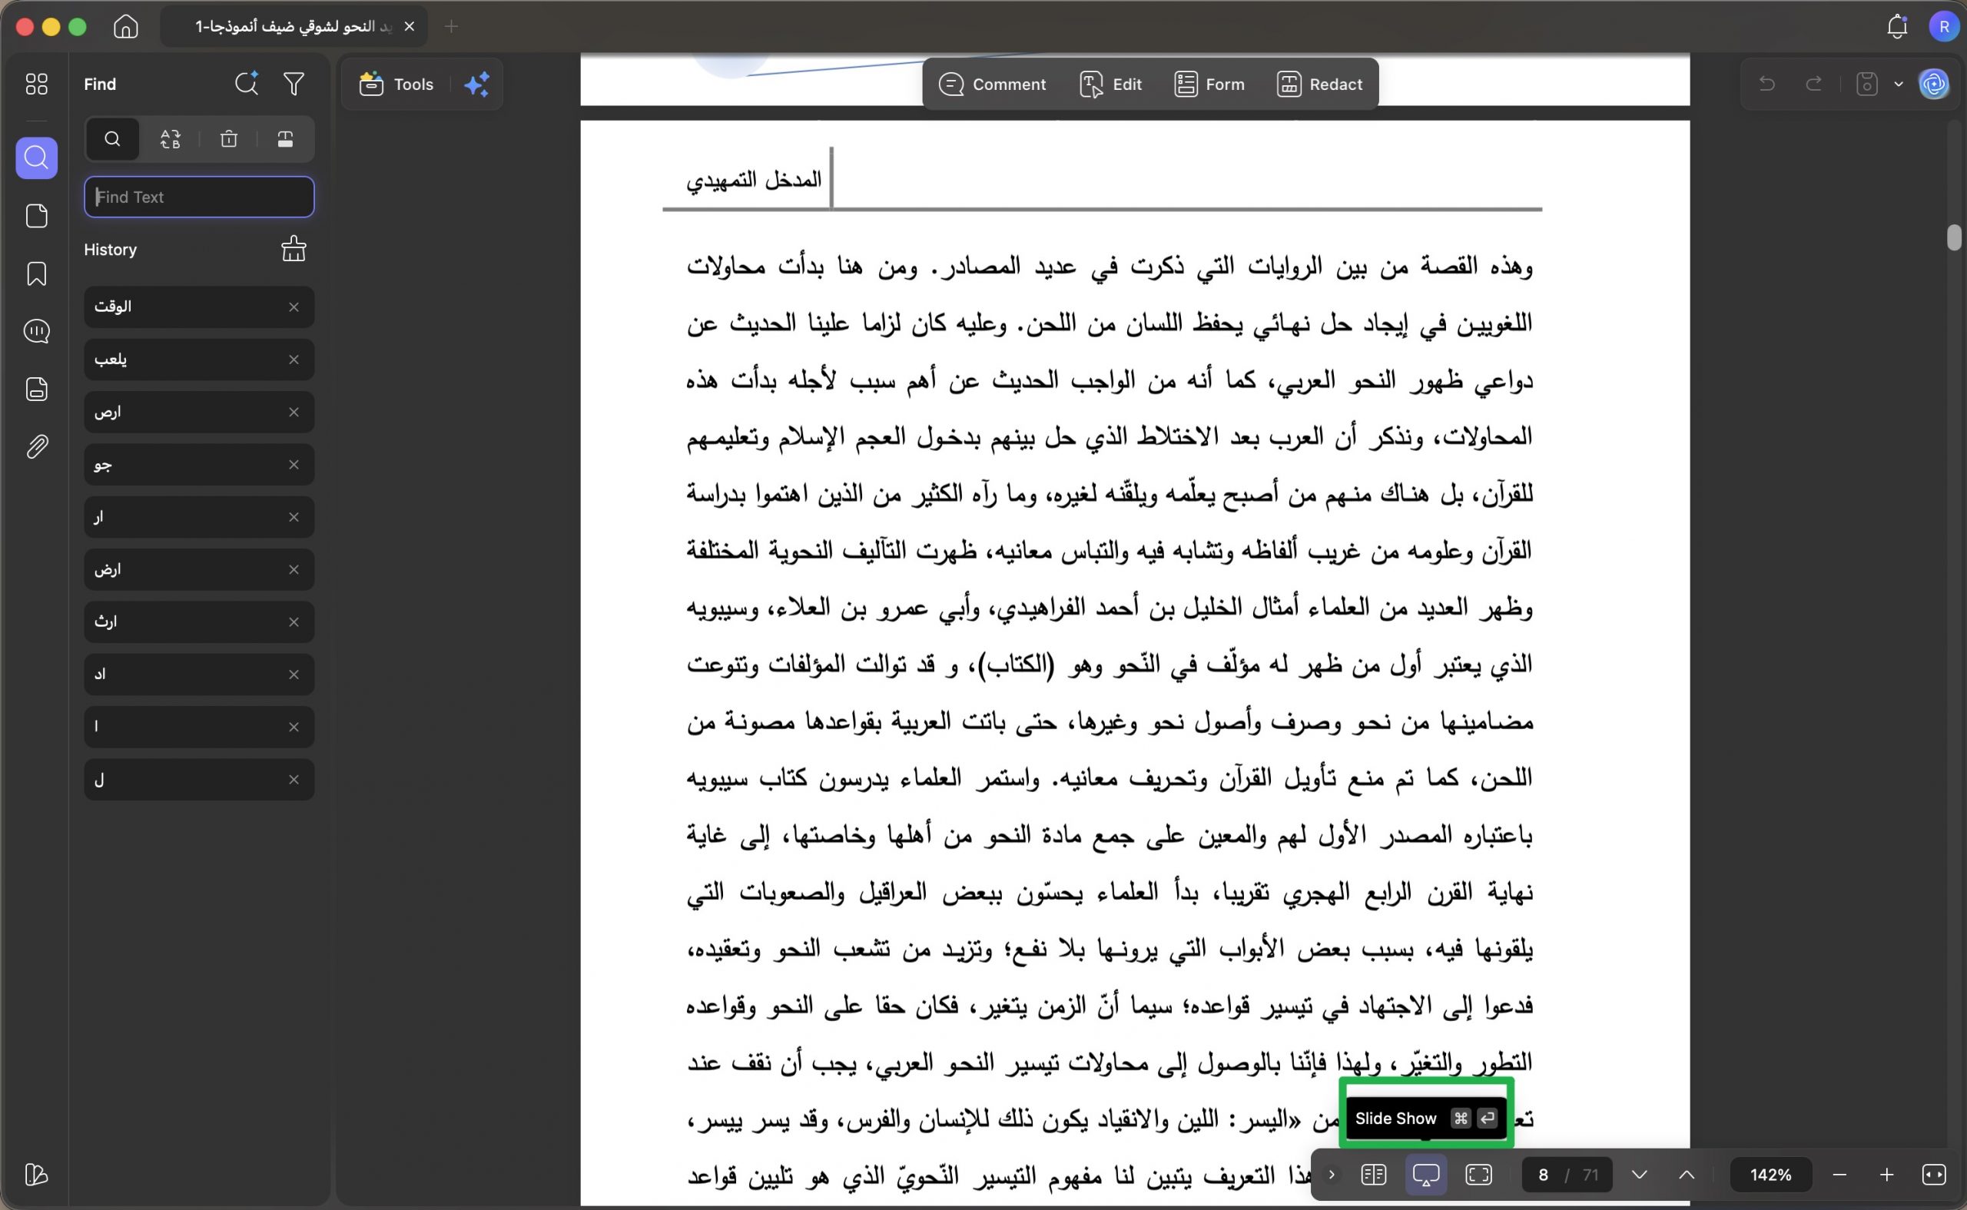Image resolution: width=1967 pixels, height=1210 pixels.
Task: Open the 142% zoom level dropdown
Action: (x=1771, y=1174)
